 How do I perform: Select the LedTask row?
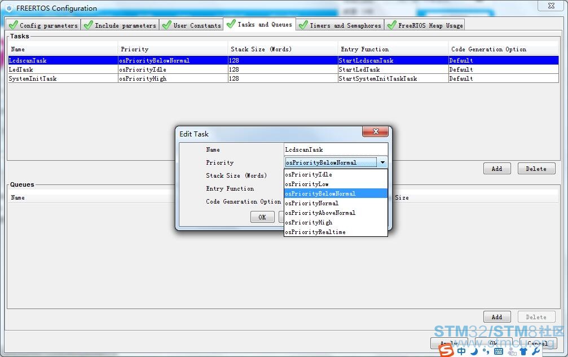pos(283,69)
